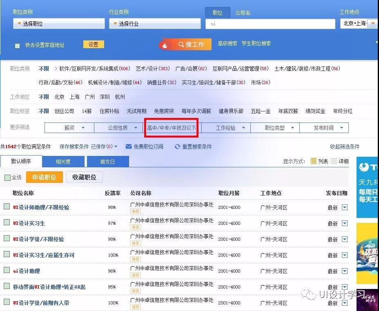Open the 发布时间 filter dropdown

coord(323,128)
